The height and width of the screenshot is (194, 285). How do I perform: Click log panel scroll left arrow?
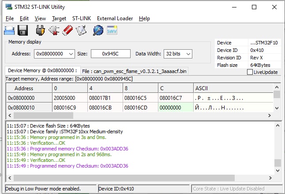coord(10,178)
